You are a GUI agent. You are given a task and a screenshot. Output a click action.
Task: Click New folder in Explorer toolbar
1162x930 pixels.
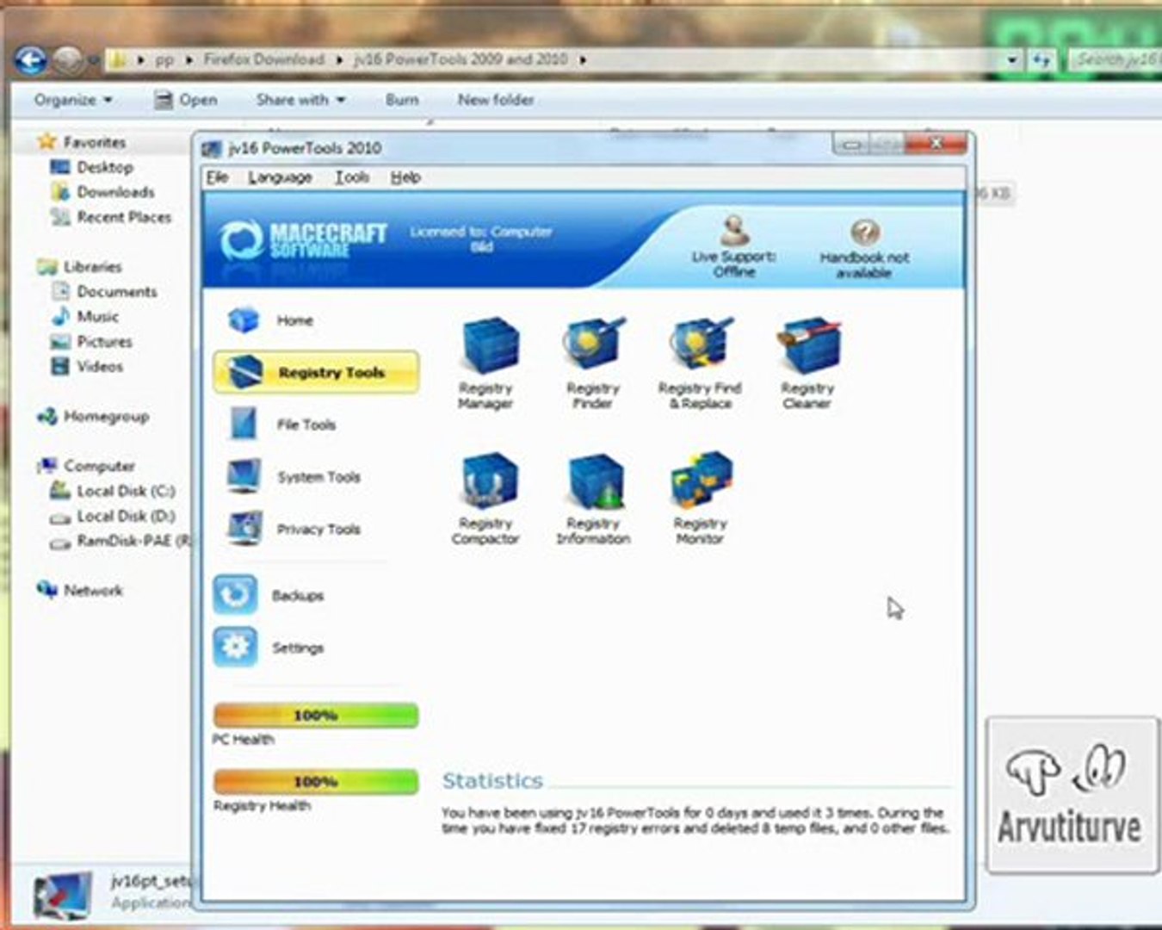[x=496, y=100]
